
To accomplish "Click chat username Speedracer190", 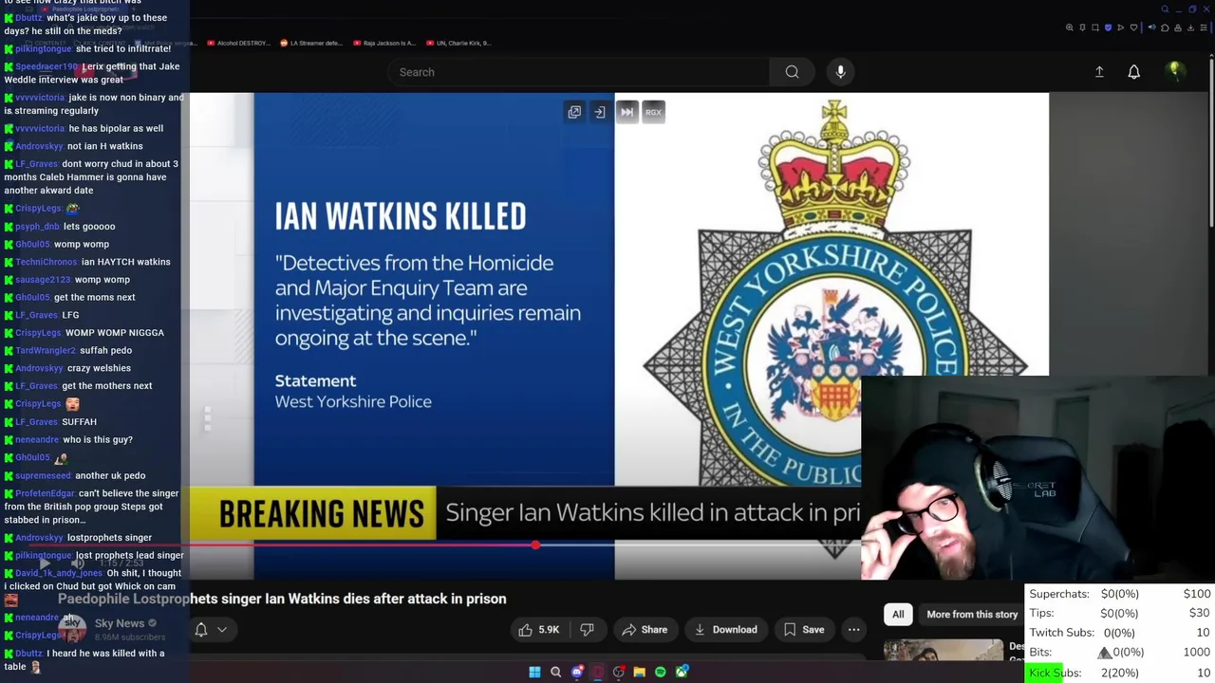I will [46, 66].
